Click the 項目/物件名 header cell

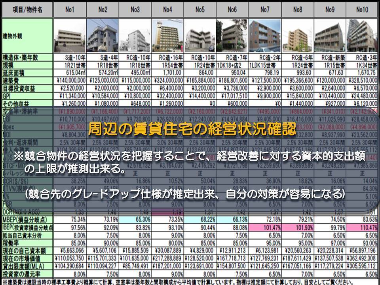pyautogui.click(x=27, y=9)
